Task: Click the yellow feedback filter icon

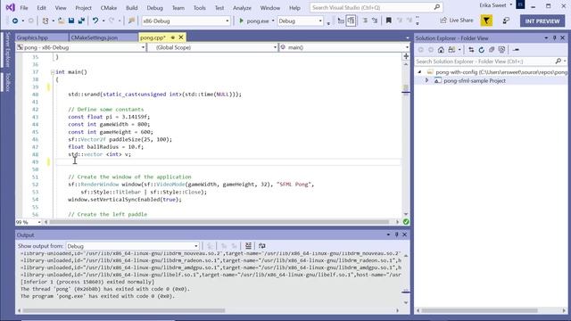Action: tap(486, 21)
